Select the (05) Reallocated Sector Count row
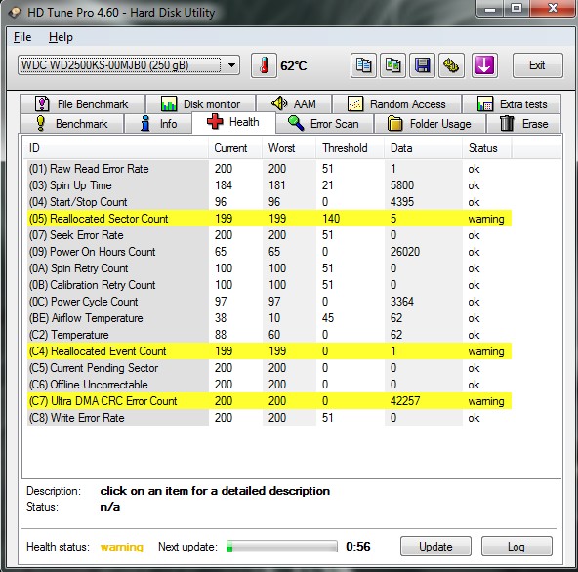The image size is (578, 572). click(269, 219)
